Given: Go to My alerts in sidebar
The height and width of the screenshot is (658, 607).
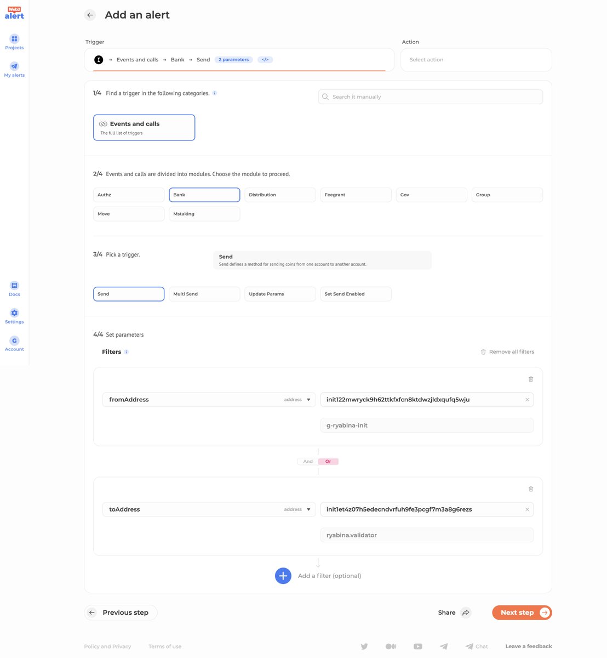Looking at the screenshot, I should (14, 69).
